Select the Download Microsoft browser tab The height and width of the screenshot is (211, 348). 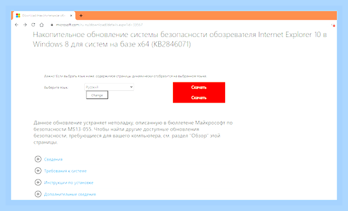pyautogui.click(x=44, y=16)
